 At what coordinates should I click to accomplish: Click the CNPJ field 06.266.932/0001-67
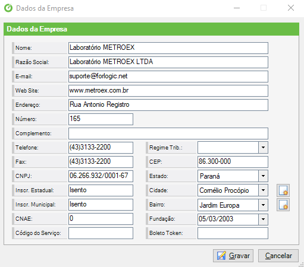(x=101, y=176)
